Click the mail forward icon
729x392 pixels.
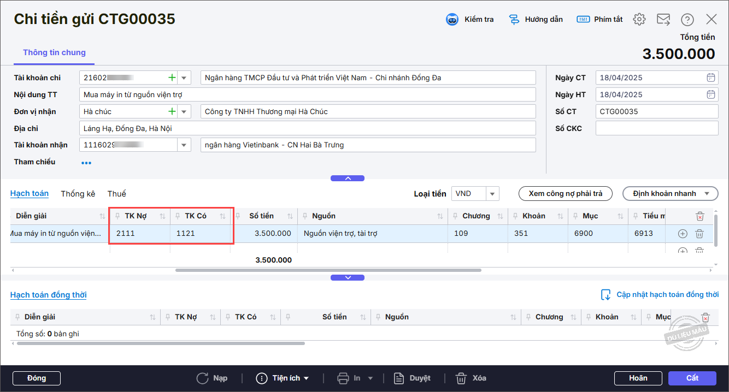663,20
